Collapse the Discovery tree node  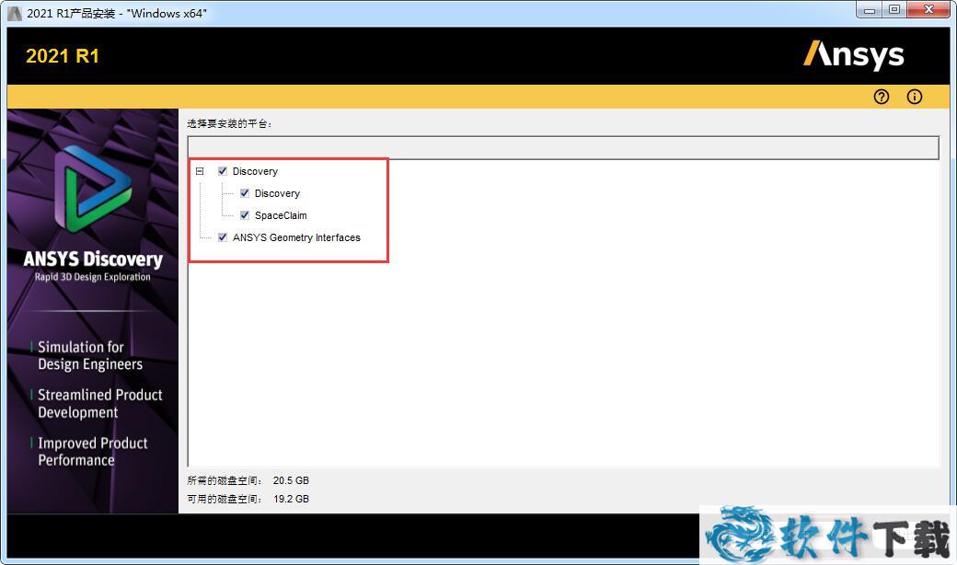(200, 171)
